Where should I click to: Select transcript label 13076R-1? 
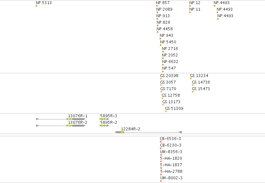(x=78, y=116)
